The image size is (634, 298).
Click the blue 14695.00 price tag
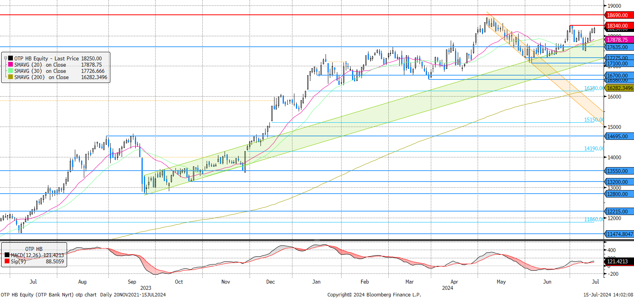pos(619,136)
